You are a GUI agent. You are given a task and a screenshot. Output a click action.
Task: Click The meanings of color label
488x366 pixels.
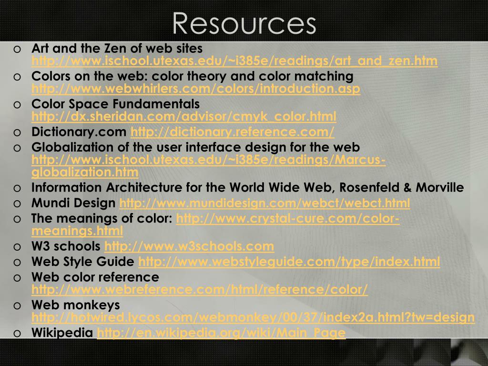click(x=102, y=218)
